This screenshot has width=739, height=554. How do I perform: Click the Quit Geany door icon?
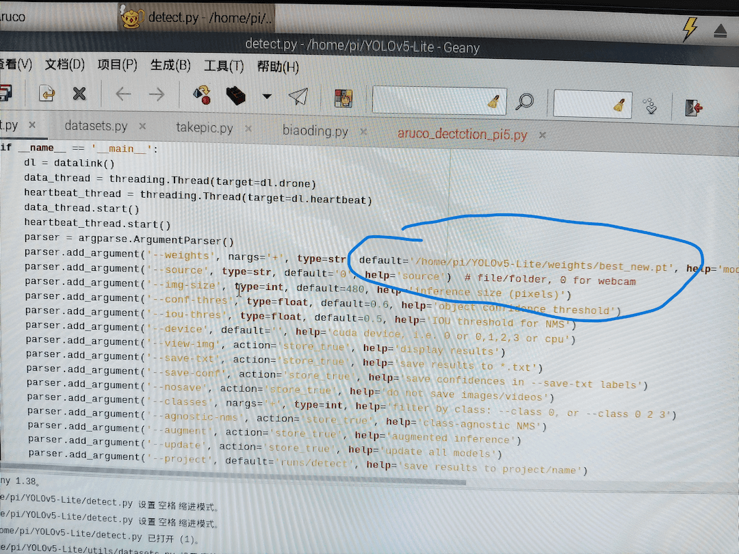click(694, 107)
